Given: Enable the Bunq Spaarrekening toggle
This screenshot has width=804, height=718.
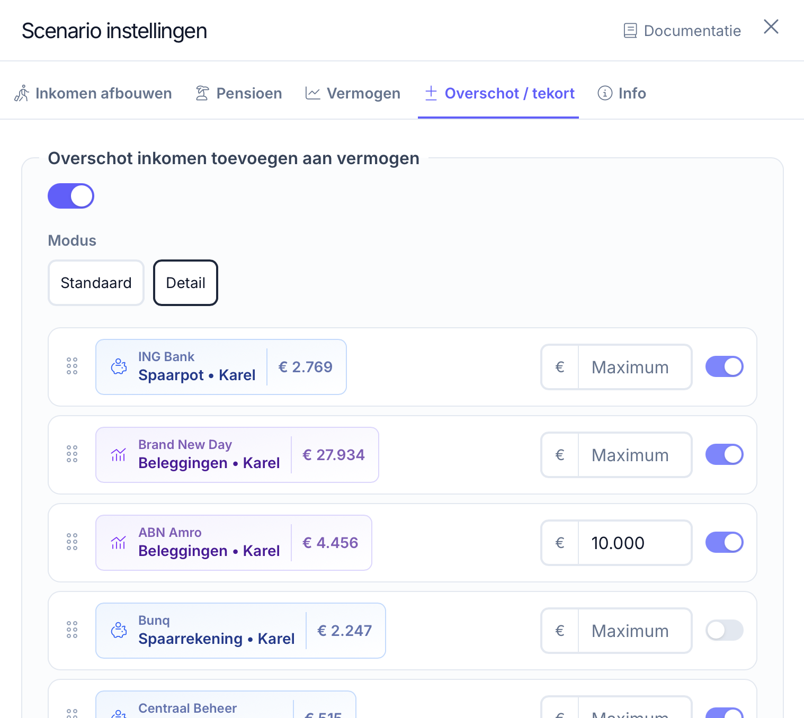Looking at the screenshot, I should (725, 630).
